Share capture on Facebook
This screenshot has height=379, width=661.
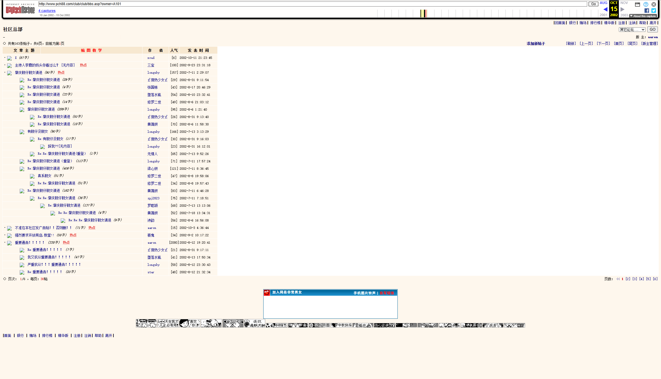click(647, 11)
